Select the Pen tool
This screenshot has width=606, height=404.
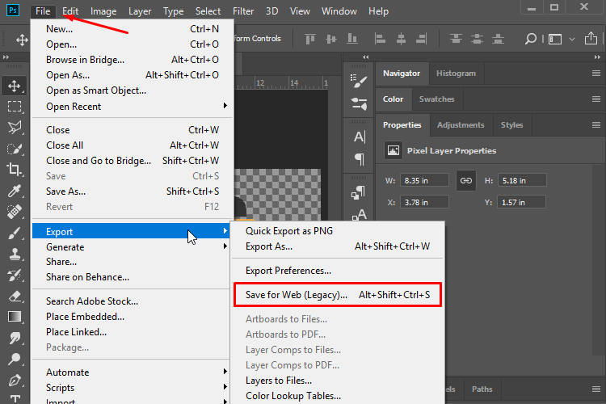(x=15, y=381)
